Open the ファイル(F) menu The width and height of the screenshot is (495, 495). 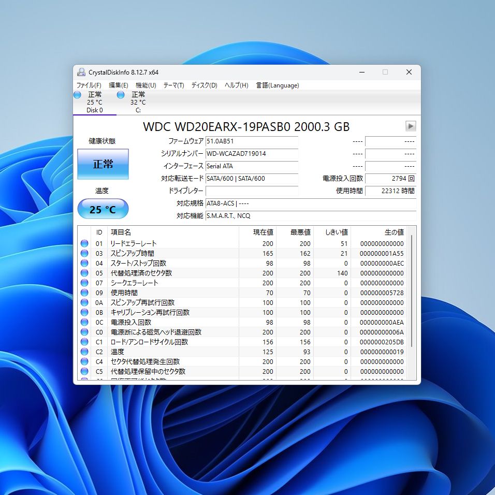pos(89,85)
